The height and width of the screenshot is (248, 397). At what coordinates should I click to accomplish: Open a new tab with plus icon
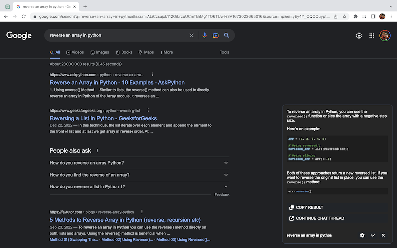click(x=85, y=7)
